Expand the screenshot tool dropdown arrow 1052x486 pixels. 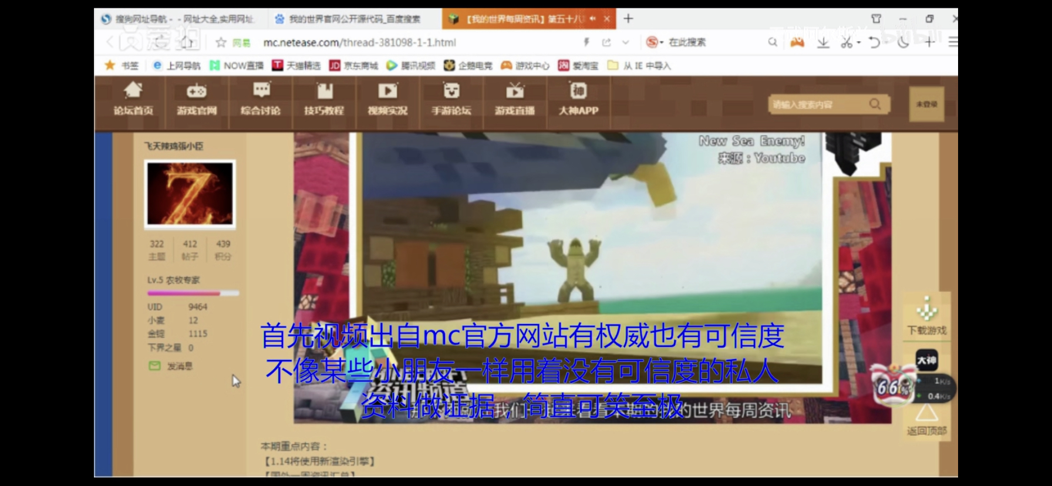(x=859, y=43)
